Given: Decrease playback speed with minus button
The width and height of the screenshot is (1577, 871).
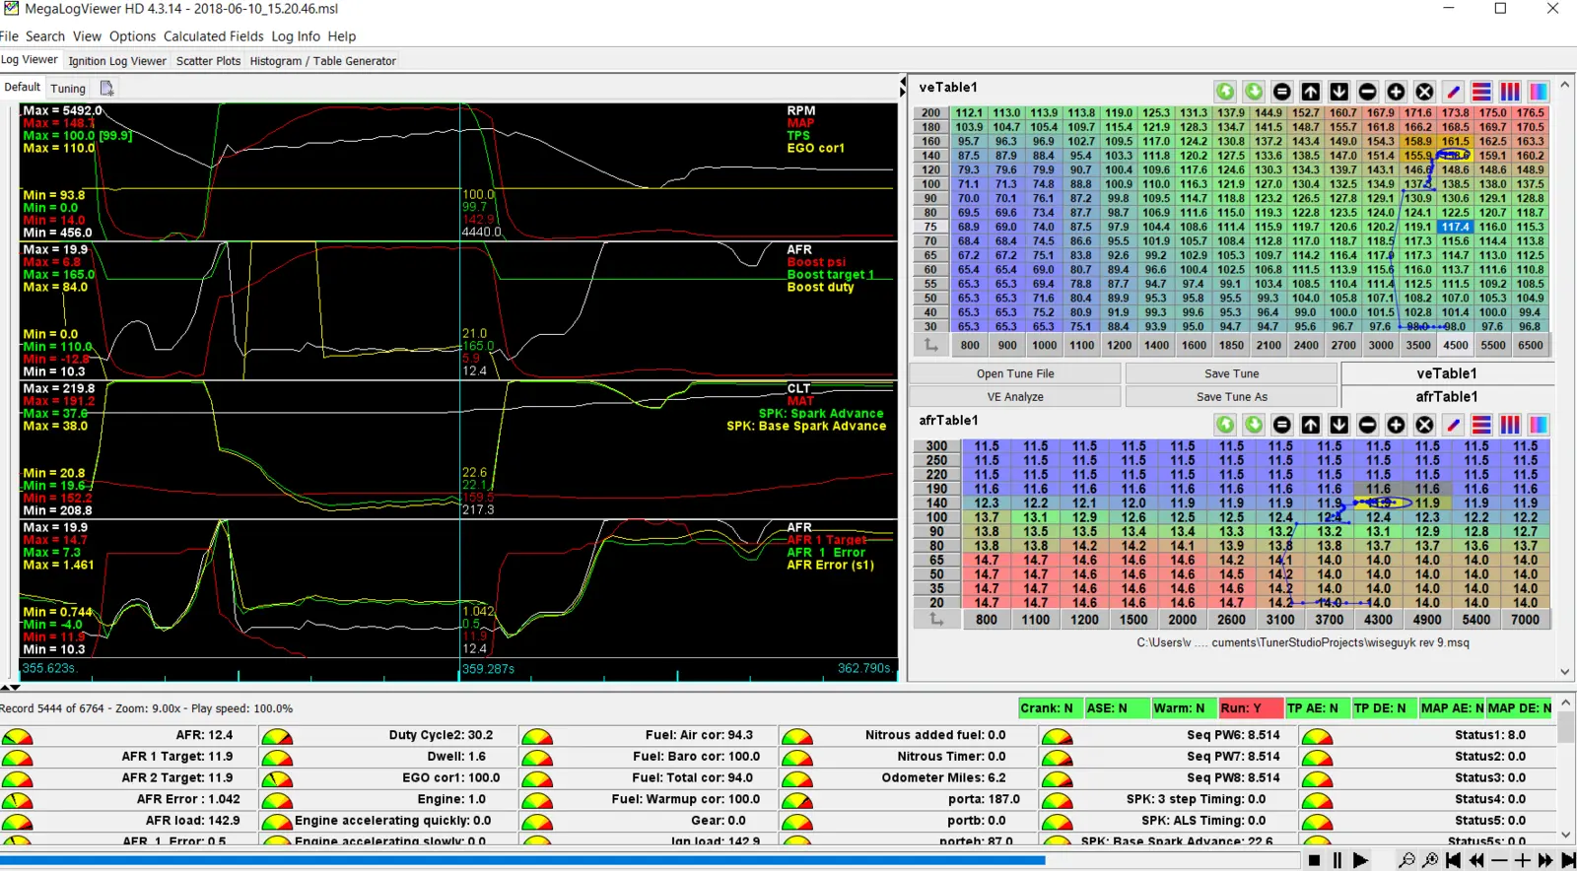Looking at the screenshot, I should tap(1499, 860).
